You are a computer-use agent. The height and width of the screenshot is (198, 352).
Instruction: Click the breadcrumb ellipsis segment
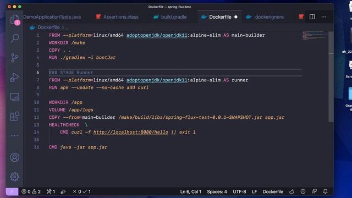68,28
